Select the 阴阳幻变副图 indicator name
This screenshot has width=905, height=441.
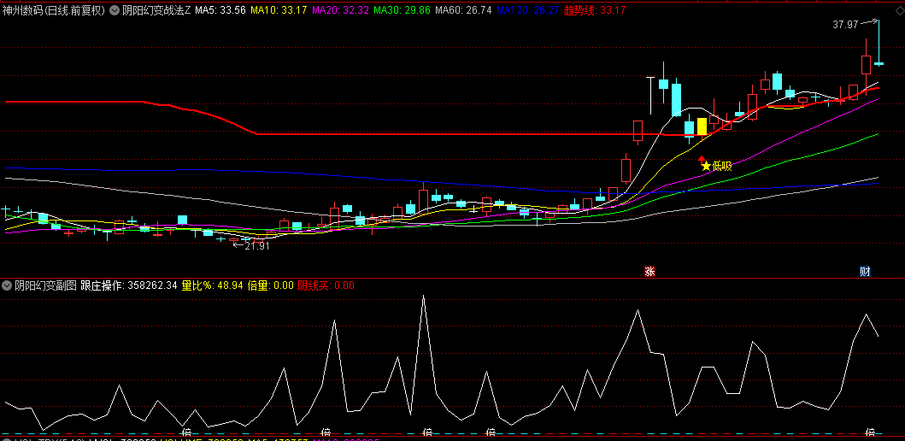[45, 285]
